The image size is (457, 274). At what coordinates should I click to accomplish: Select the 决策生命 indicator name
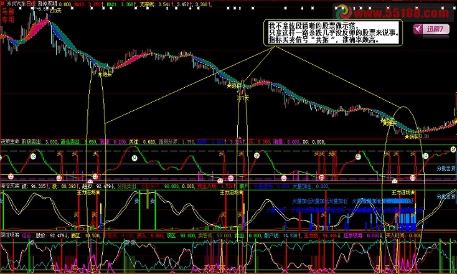pyautogui.click(x=10, y=141)
